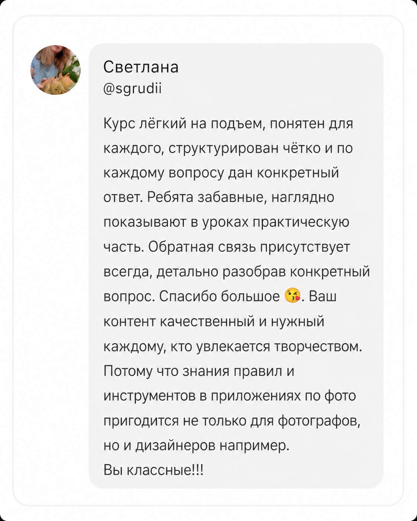This screenshot has height=521, width=417.
Task: Click the reviewer name Светлана
Action: 141,67
